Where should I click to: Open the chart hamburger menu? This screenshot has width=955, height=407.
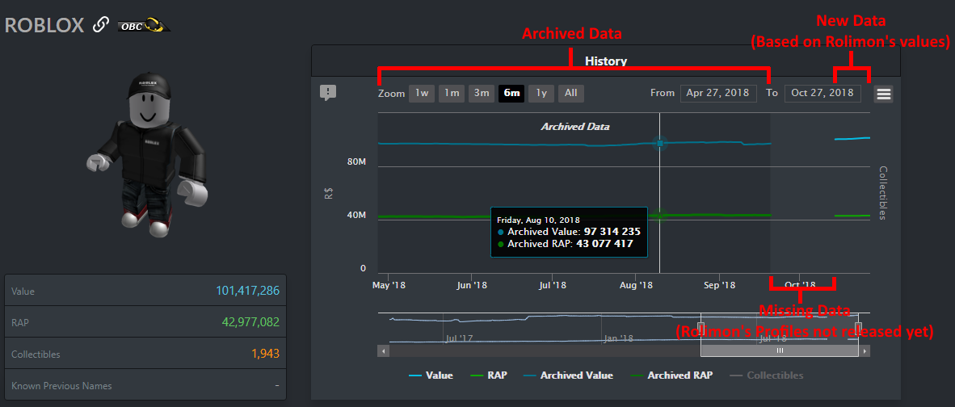(884, 94)
